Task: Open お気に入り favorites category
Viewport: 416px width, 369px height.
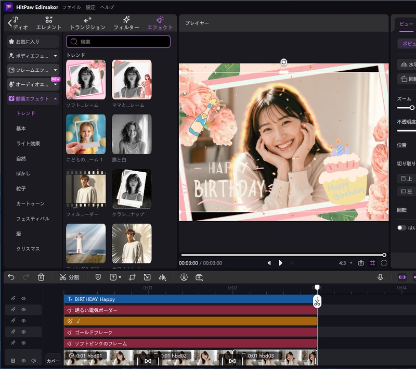Action: tap(33, 42)
